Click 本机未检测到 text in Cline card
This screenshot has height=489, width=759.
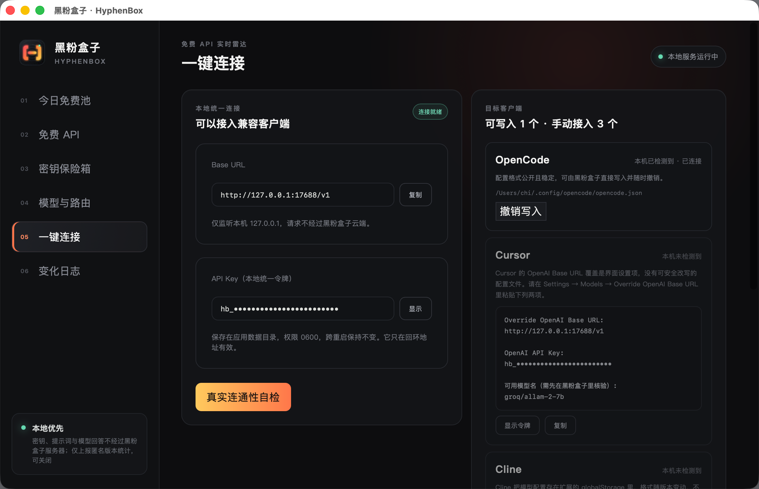(x=682, y=471)
